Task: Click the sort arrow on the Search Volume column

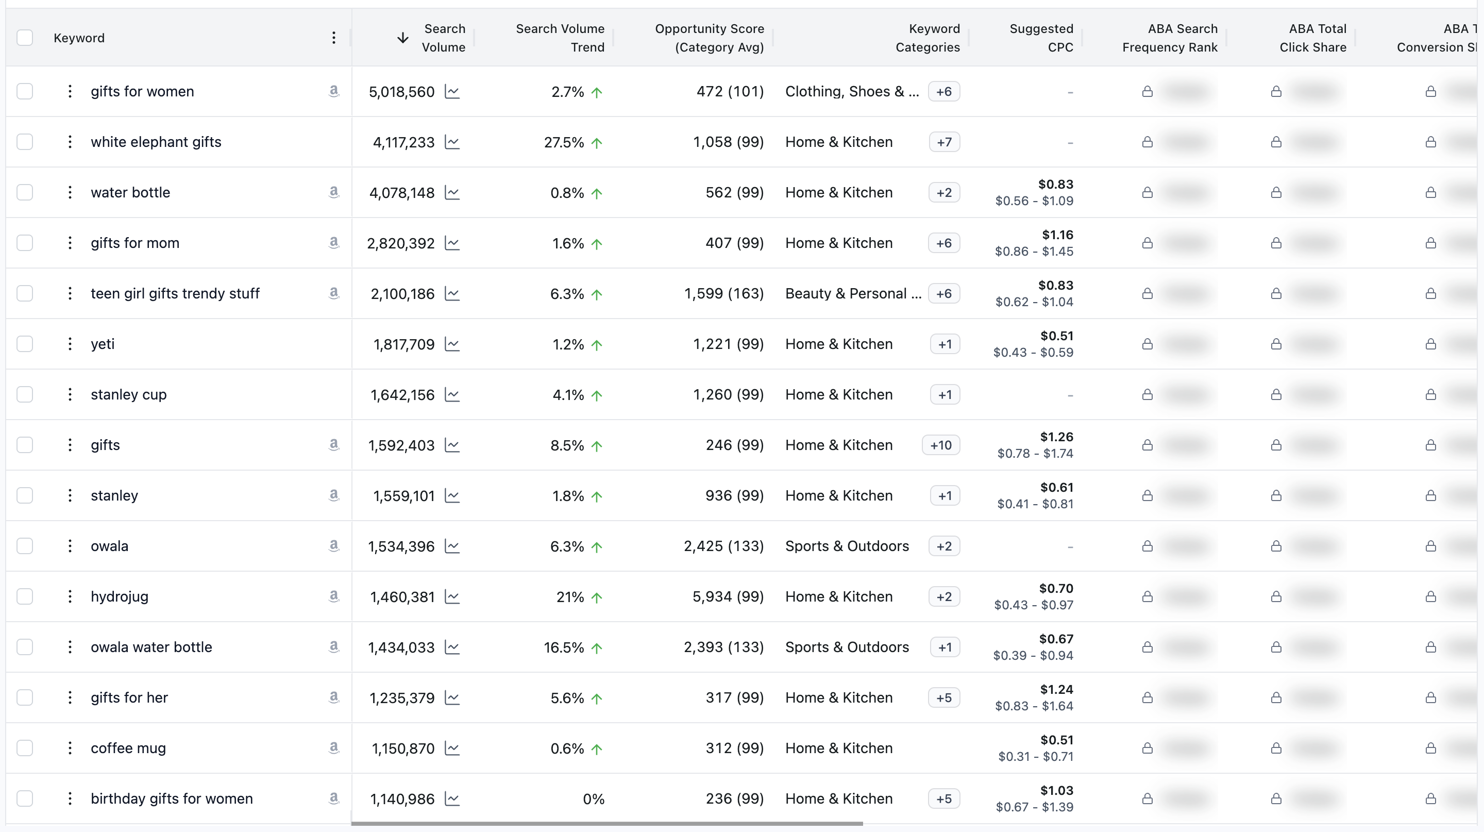Action: (x=402, y=37)
